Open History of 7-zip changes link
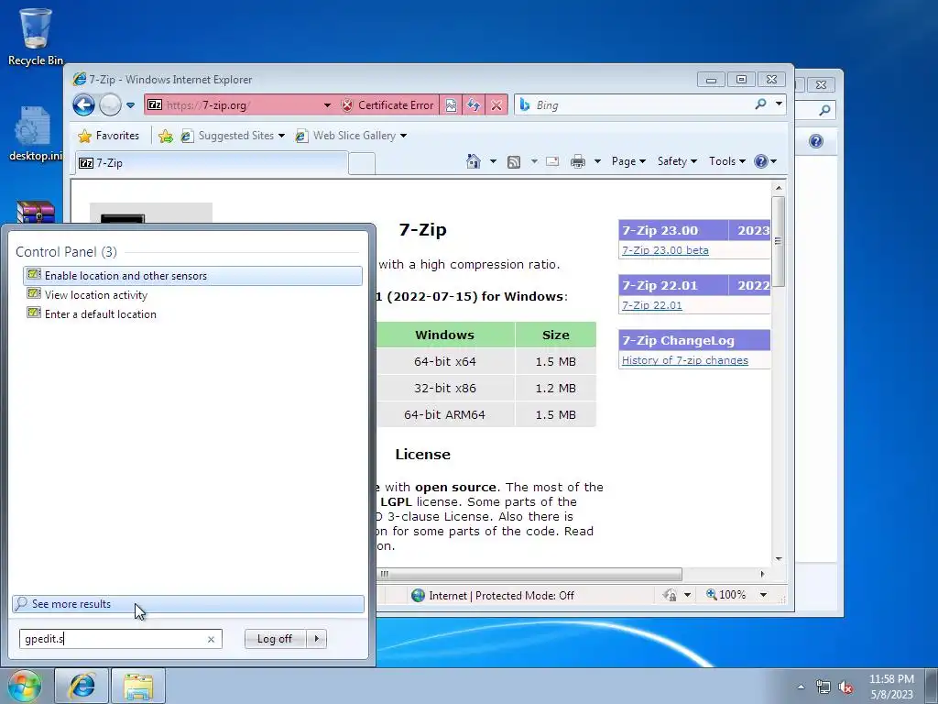The width and height of the screenshot is (938, 704). (x=685, y=360)
